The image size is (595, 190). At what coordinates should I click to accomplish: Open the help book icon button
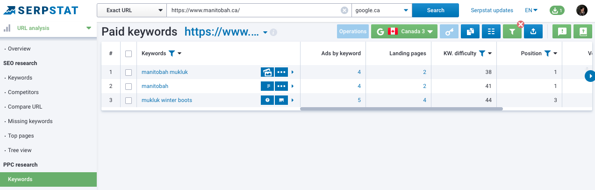point(583,31)
